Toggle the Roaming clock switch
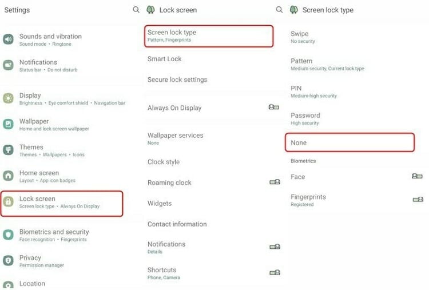Image resolution: width=429 pixels, height=290 pixels. click(275, 182)
